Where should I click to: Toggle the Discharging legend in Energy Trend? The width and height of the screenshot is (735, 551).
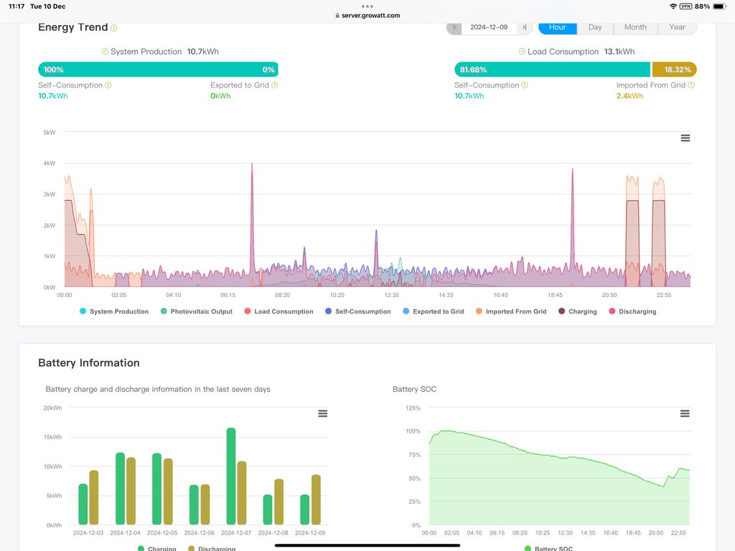[x=632, y=311]
